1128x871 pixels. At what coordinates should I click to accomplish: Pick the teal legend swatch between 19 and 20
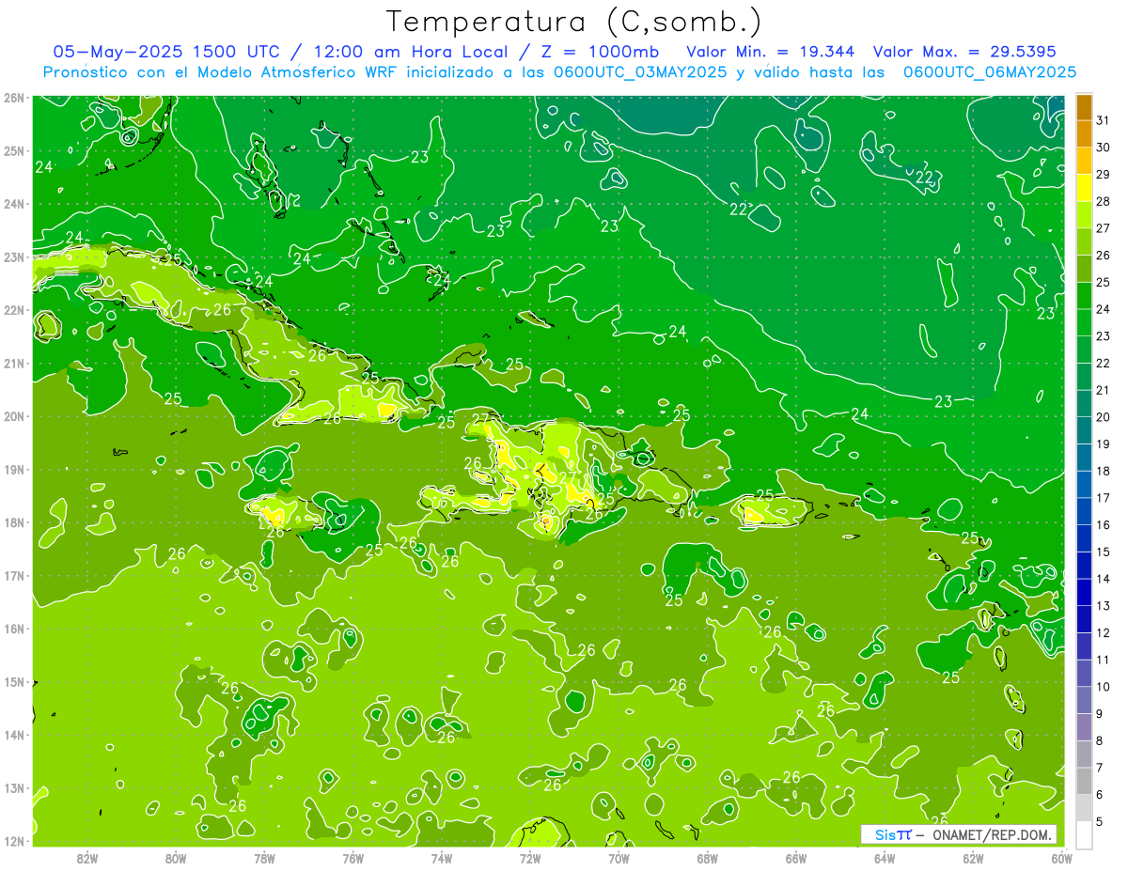(1085, 429)
